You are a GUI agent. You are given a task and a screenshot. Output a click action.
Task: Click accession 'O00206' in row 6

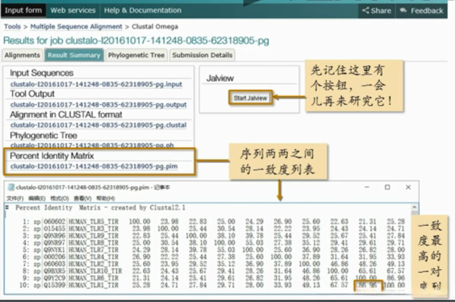[x=55, y=257]
